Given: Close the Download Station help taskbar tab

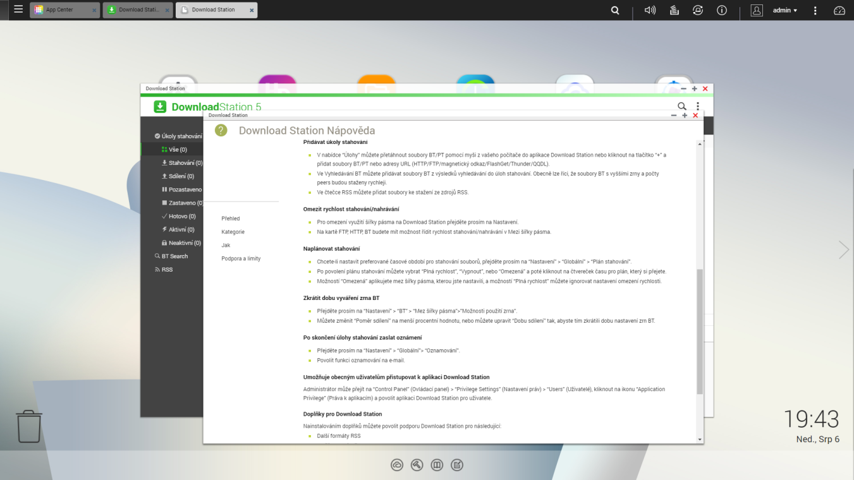Looking at the screenshot, I should 252,10.
